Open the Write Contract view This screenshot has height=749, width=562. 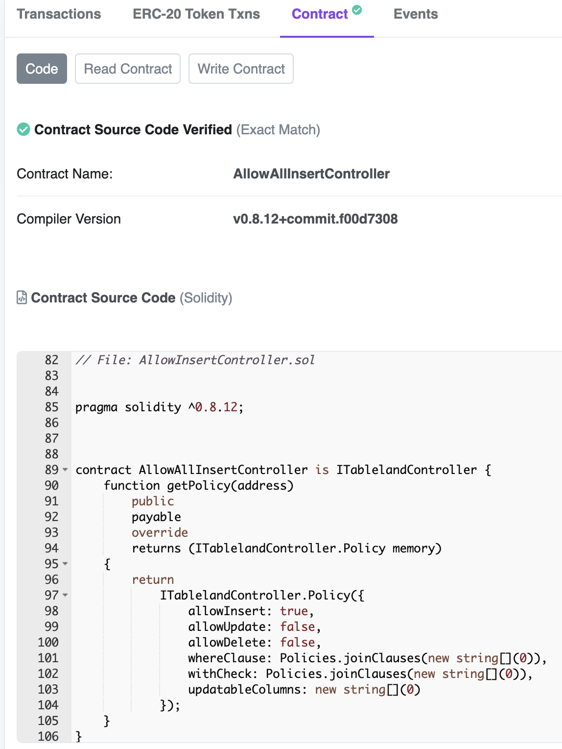tap(241, 69)
